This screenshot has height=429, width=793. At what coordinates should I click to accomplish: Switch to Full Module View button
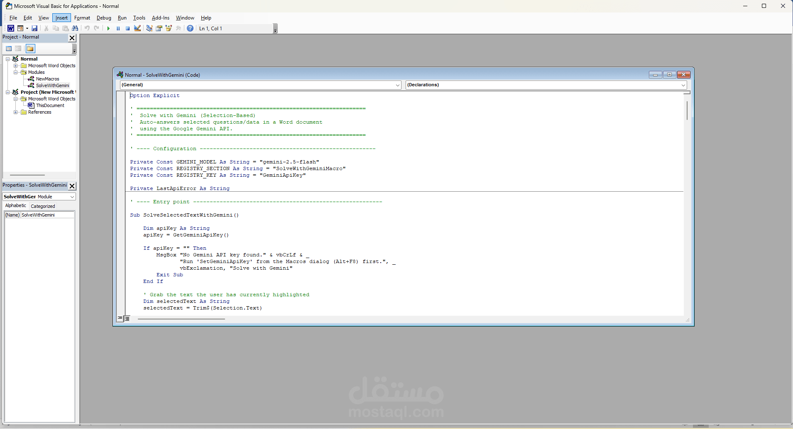pos(127,319)
